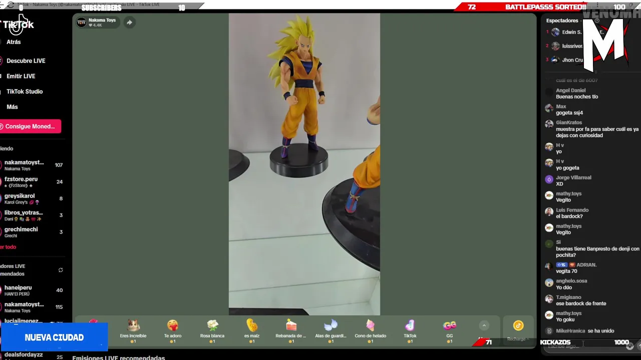Send the Rosa blanca gift

pyautogui.click(x=212, y=331)
